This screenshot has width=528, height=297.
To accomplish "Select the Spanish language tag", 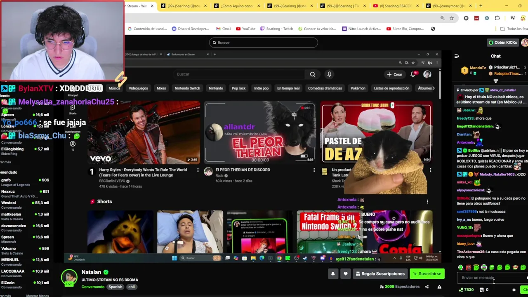I will pos(115,287).
